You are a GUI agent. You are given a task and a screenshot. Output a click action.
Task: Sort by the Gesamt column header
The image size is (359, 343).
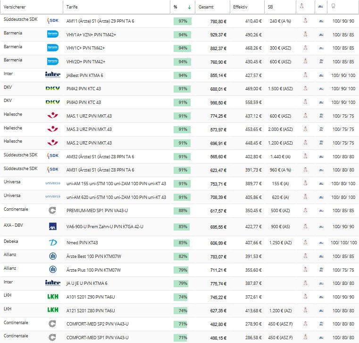pyautogui.click(x=206, y=7)
